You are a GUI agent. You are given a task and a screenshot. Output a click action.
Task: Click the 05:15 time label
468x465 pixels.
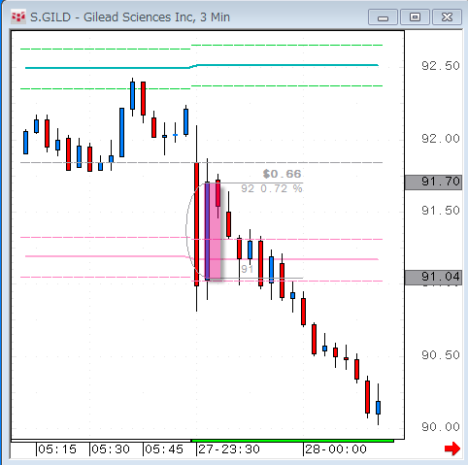click(x=57, y=449)
